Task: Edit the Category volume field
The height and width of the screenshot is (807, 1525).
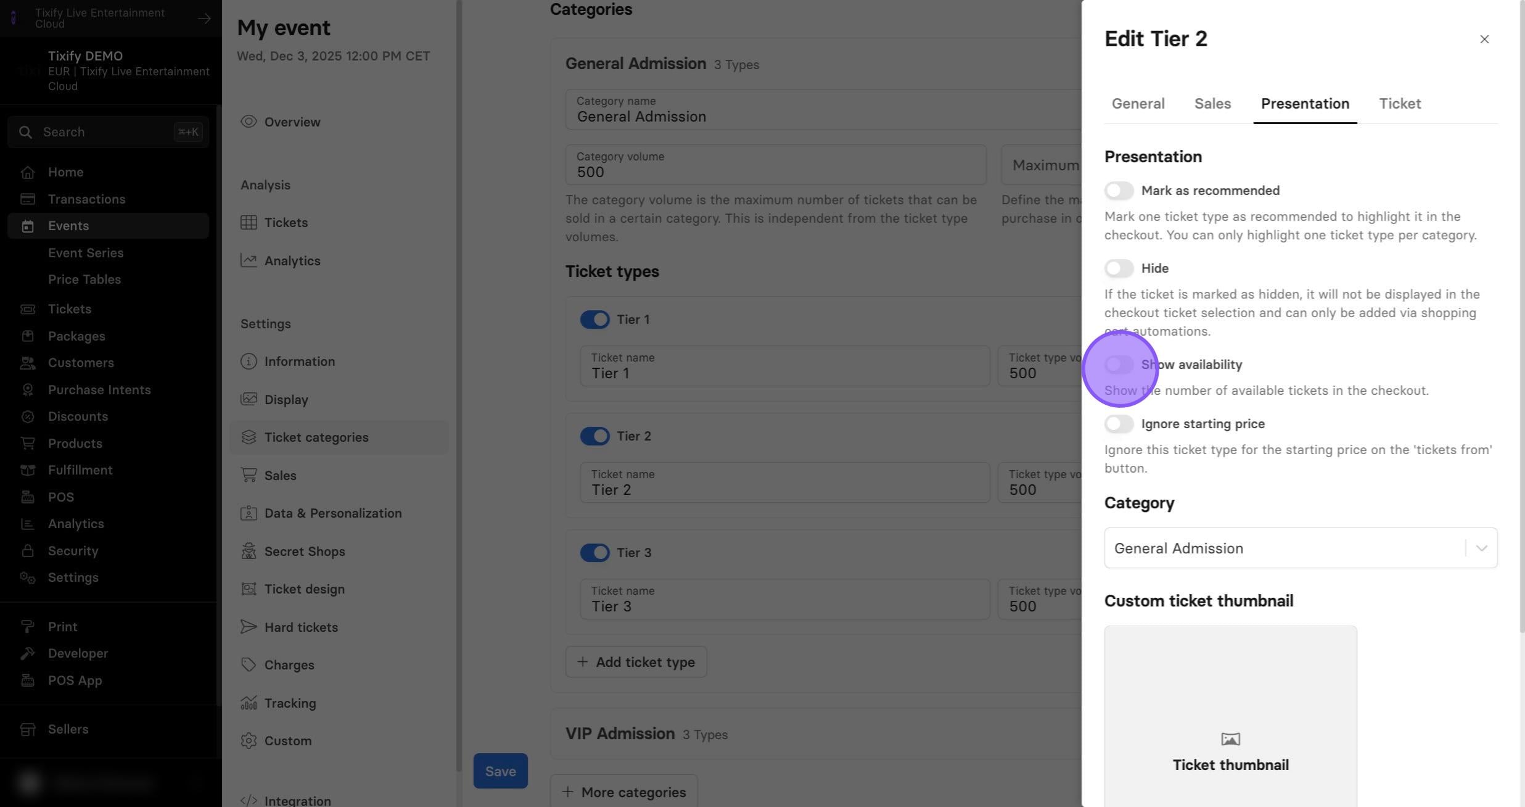Action: pos(776,165)
